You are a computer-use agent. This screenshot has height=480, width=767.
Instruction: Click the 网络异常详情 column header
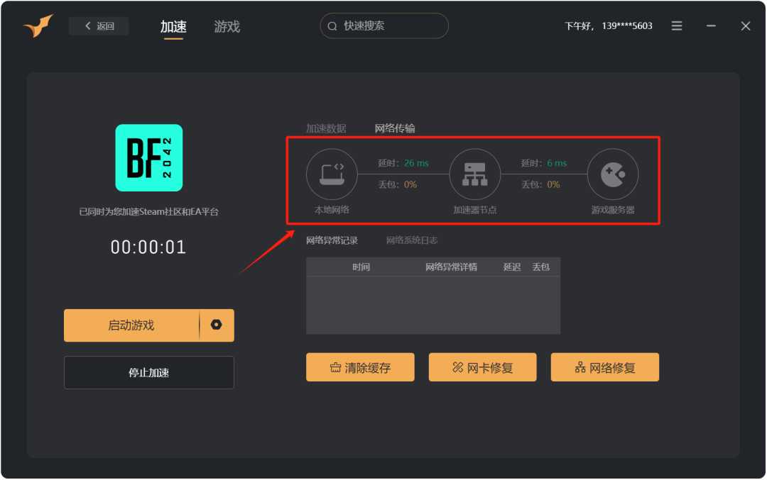click(451, 267)
